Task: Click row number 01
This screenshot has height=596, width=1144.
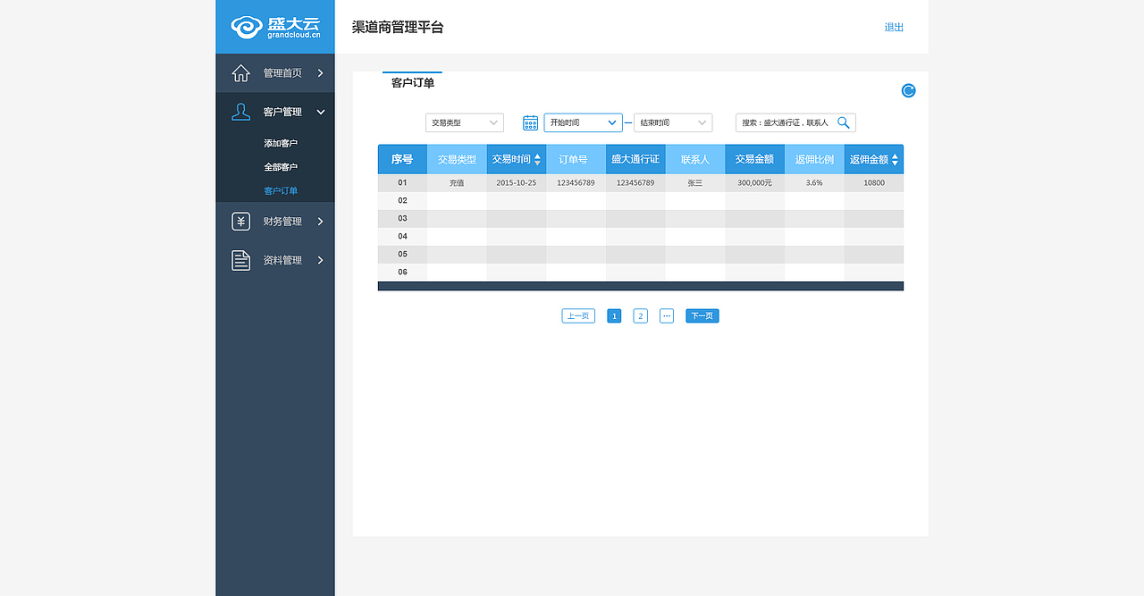Action: pos(402,182)
